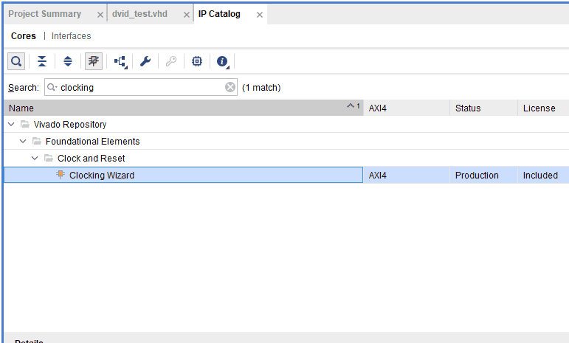Viewport: 569px width, 343px height.
Task: Switch to the Project Summary tab
Action: (x=45, y=14)
